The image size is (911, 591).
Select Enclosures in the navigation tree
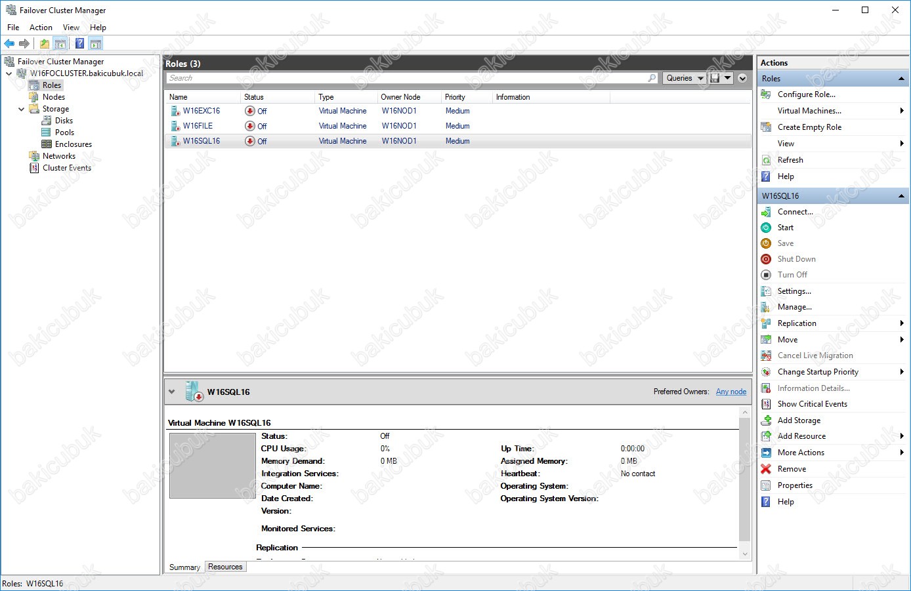tap(74, 144)
